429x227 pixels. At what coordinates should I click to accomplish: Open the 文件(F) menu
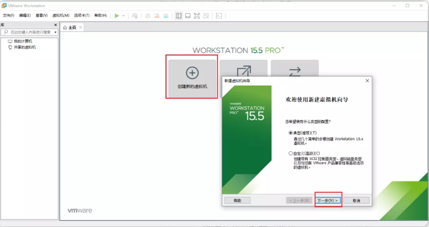click(x=8, y=16)
